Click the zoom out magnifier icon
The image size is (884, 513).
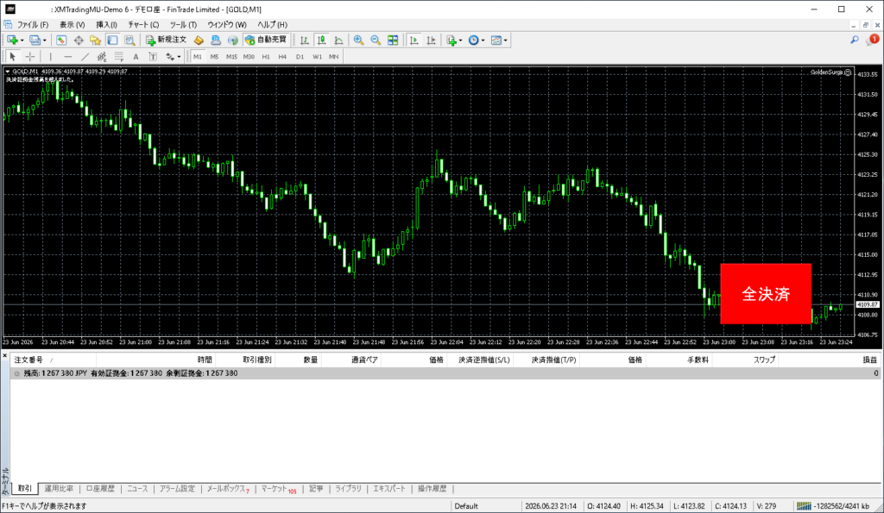376,40
